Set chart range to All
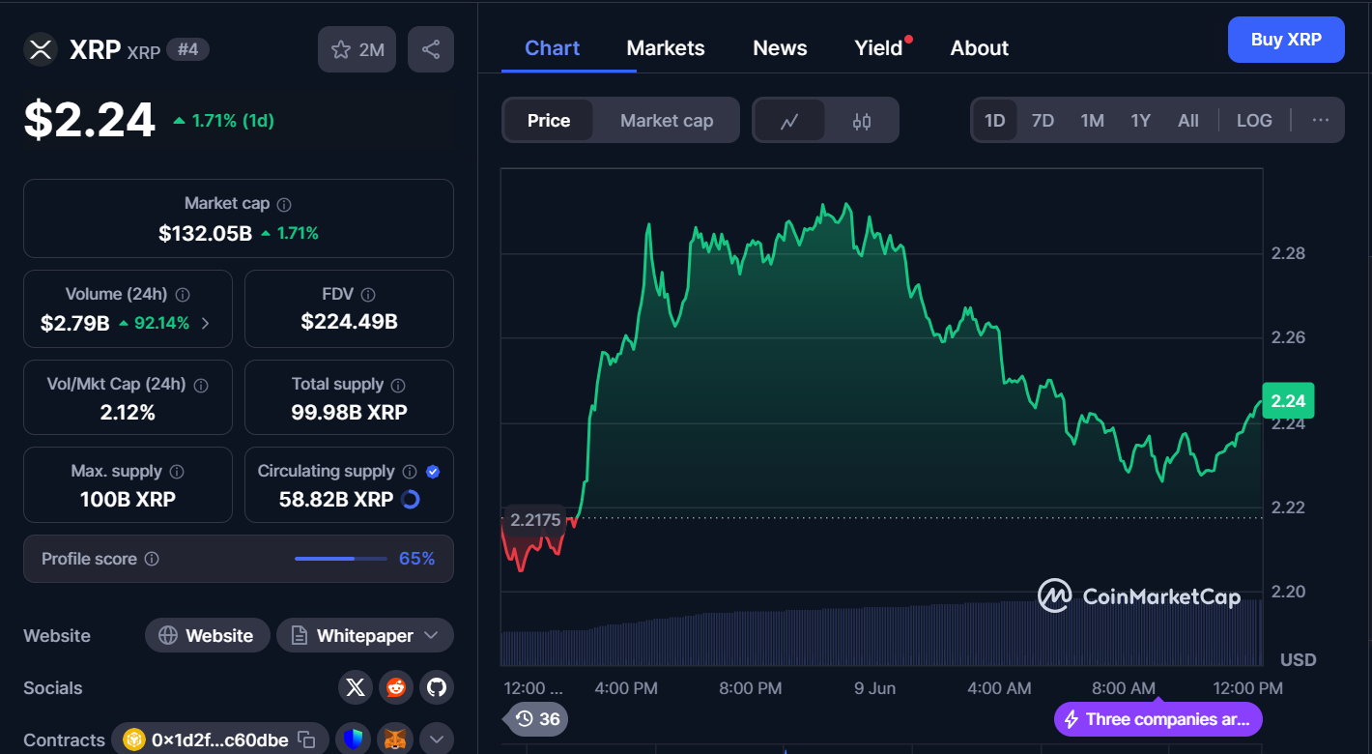 coord(1188,121)
